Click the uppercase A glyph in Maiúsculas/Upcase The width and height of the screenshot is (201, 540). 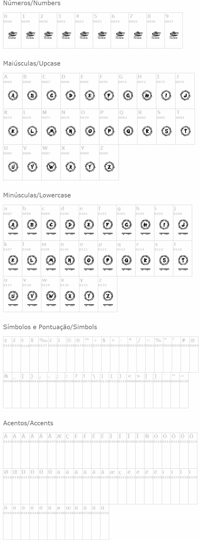[x=13, y=96]
